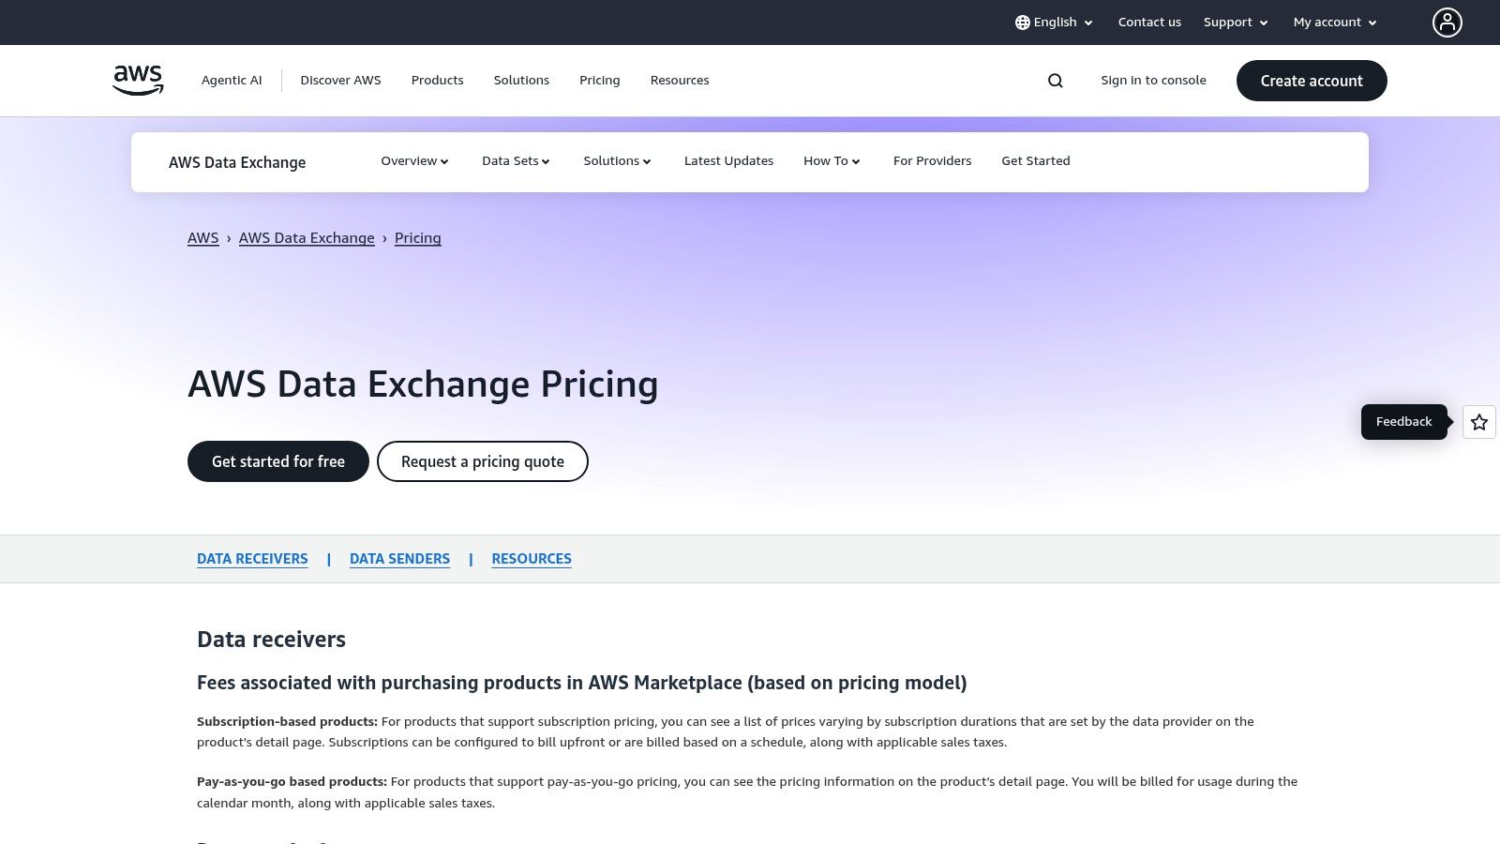Image resolution: width=1500 pixels, height=844 pixels.
Task: Click the star favorite icon beside Feedback
Action: (1479, 422)
